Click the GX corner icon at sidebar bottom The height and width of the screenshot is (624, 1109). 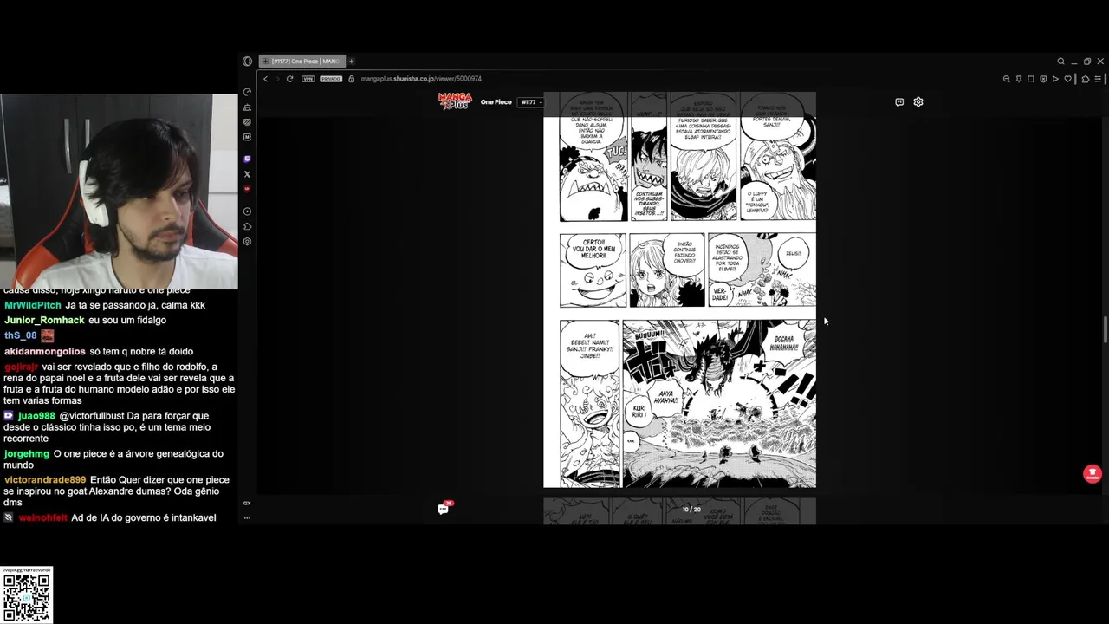[x=247, y=503]
